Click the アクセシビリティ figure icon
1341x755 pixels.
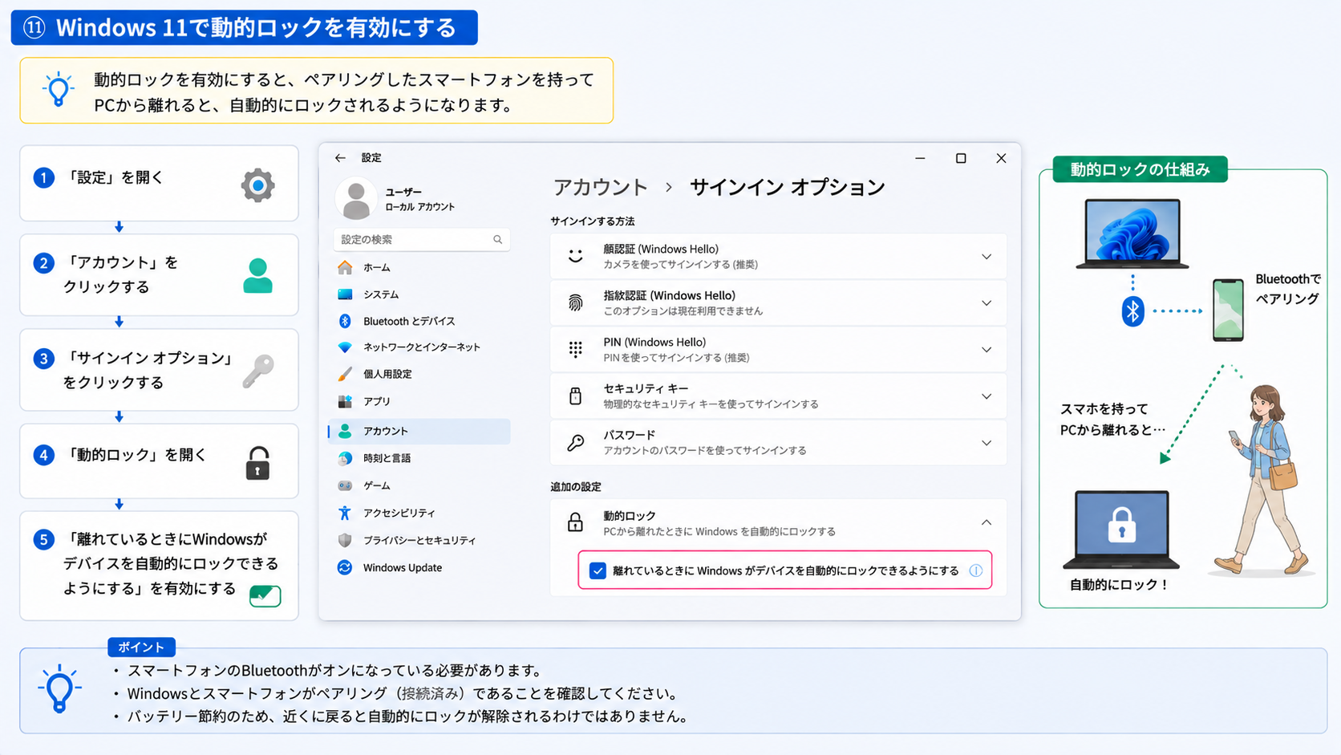pos(345,513)
